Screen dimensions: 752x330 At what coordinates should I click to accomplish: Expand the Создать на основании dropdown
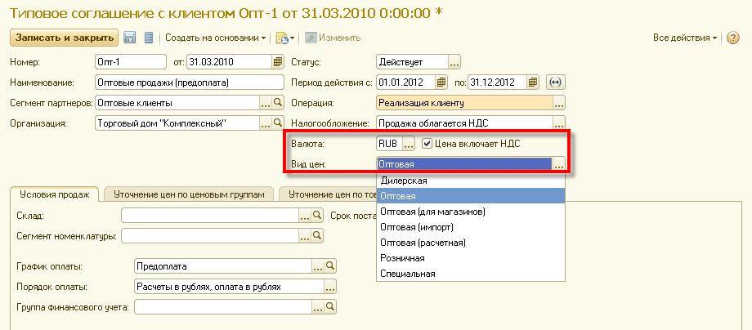(x=217, y=38)
